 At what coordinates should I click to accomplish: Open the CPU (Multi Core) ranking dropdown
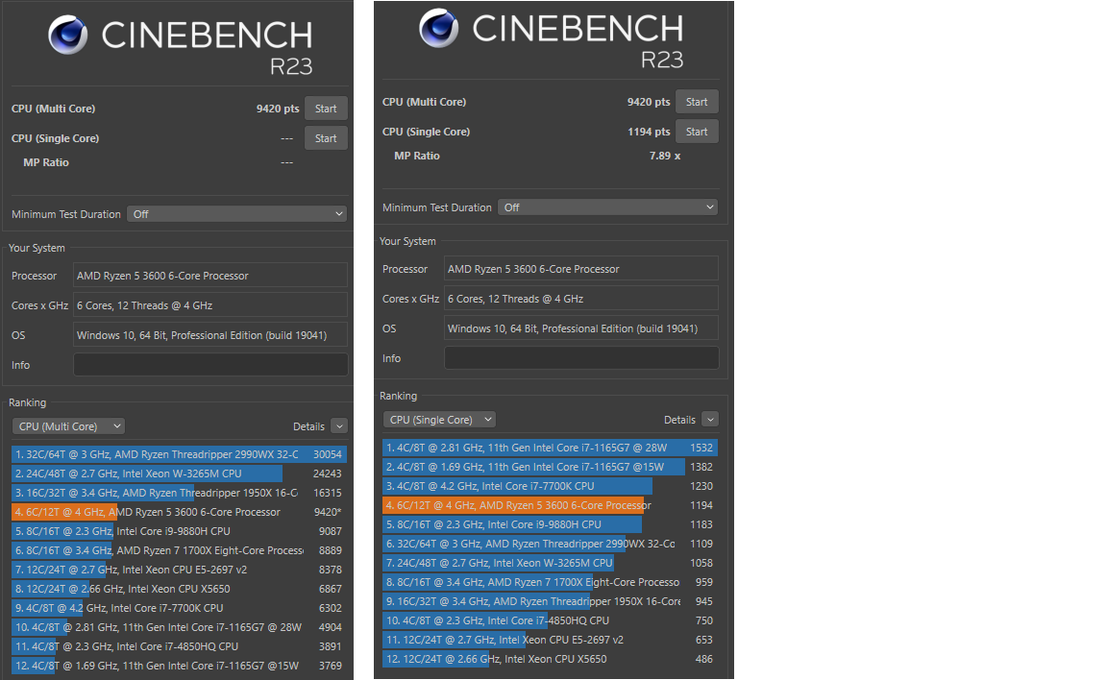[68, 426]
